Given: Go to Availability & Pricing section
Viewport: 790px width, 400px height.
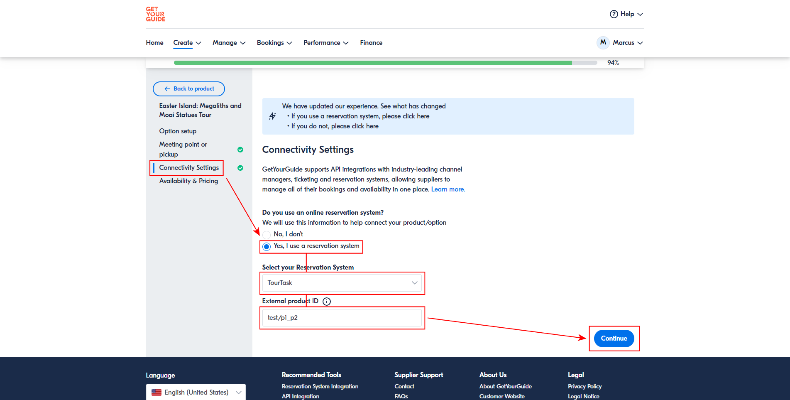Looking at the screenshot, I should 188,181.
